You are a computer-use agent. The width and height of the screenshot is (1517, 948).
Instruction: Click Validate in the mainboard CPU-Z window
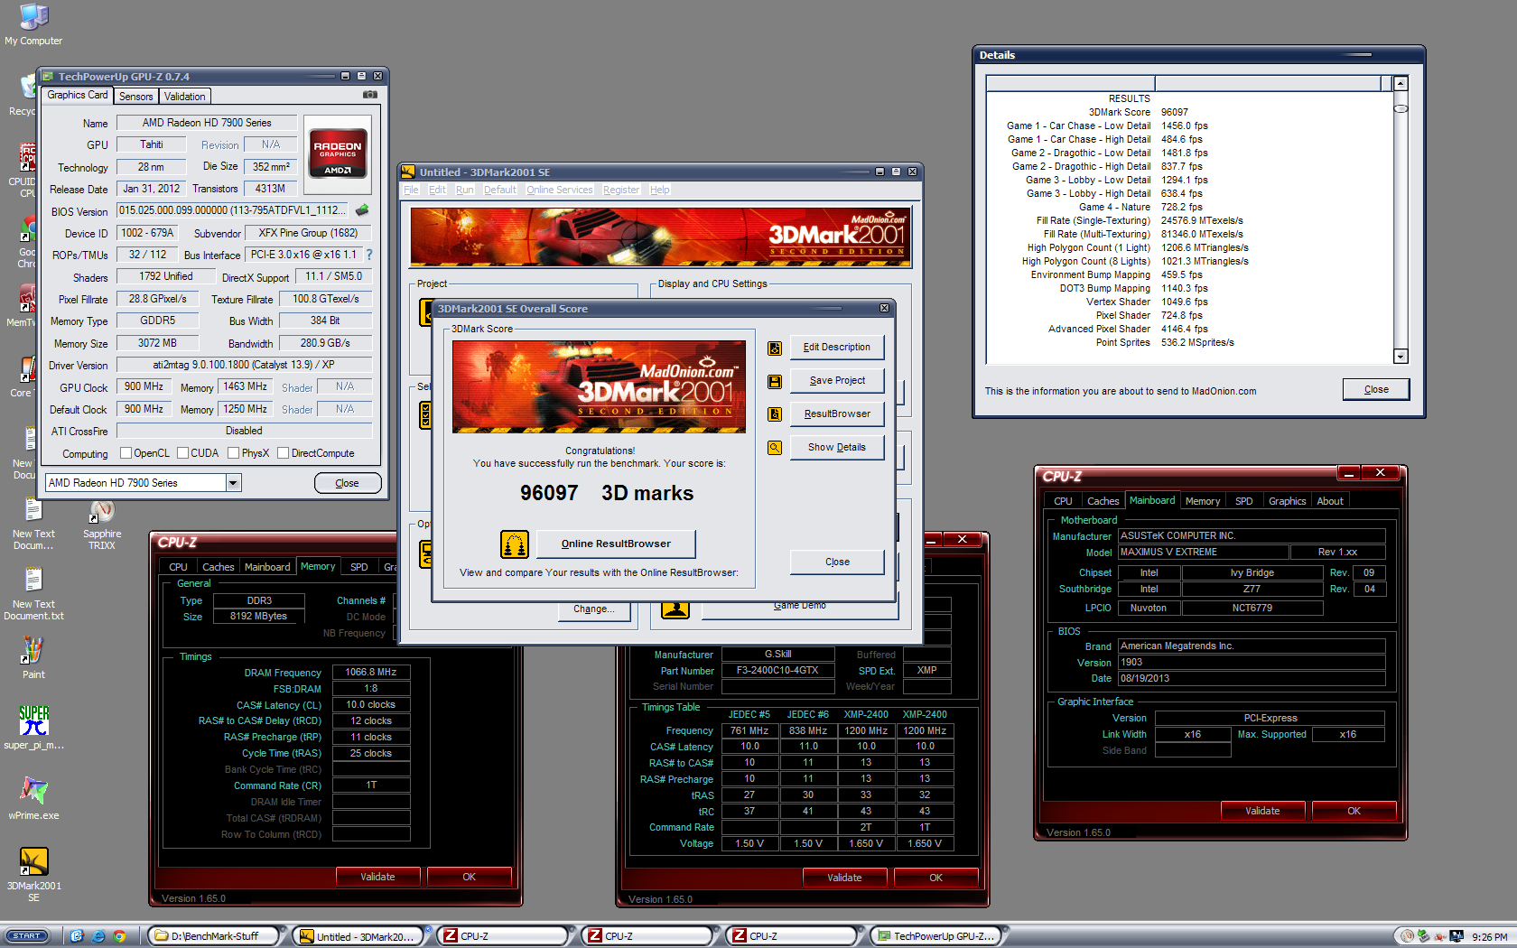tap(1262, 811)
